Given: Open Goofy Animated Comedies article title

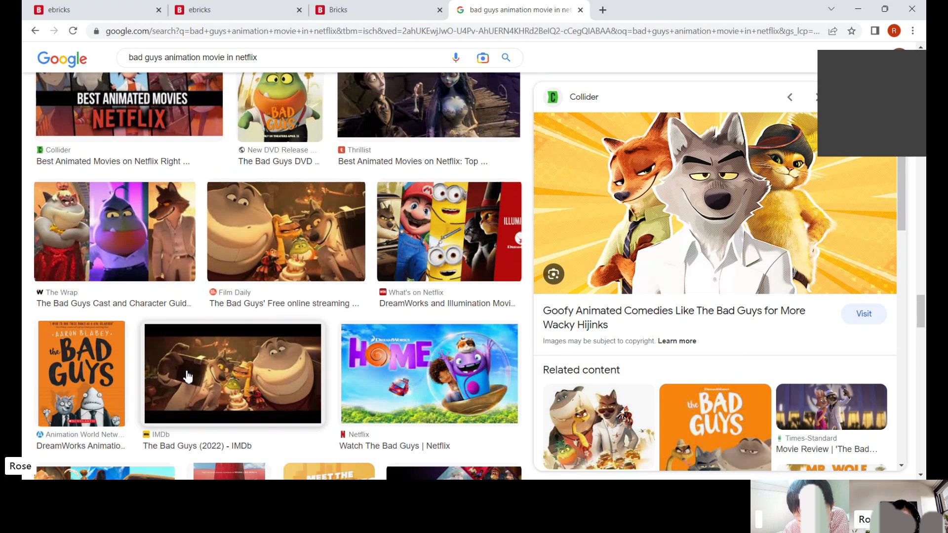Looking at the screenshot, I should 674,318.
